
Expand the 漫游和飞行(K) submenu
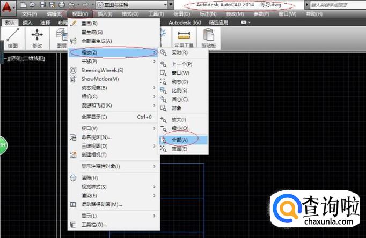tap(114, 105)
